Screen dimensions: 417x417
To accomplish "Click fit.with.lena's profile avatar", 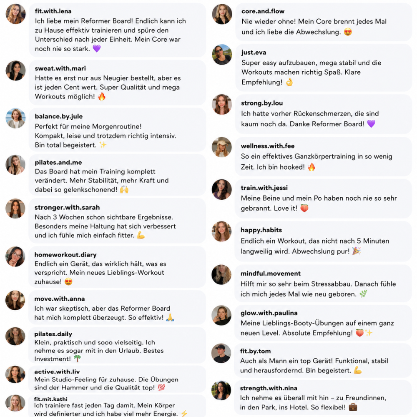I will (x=16, y=14).
